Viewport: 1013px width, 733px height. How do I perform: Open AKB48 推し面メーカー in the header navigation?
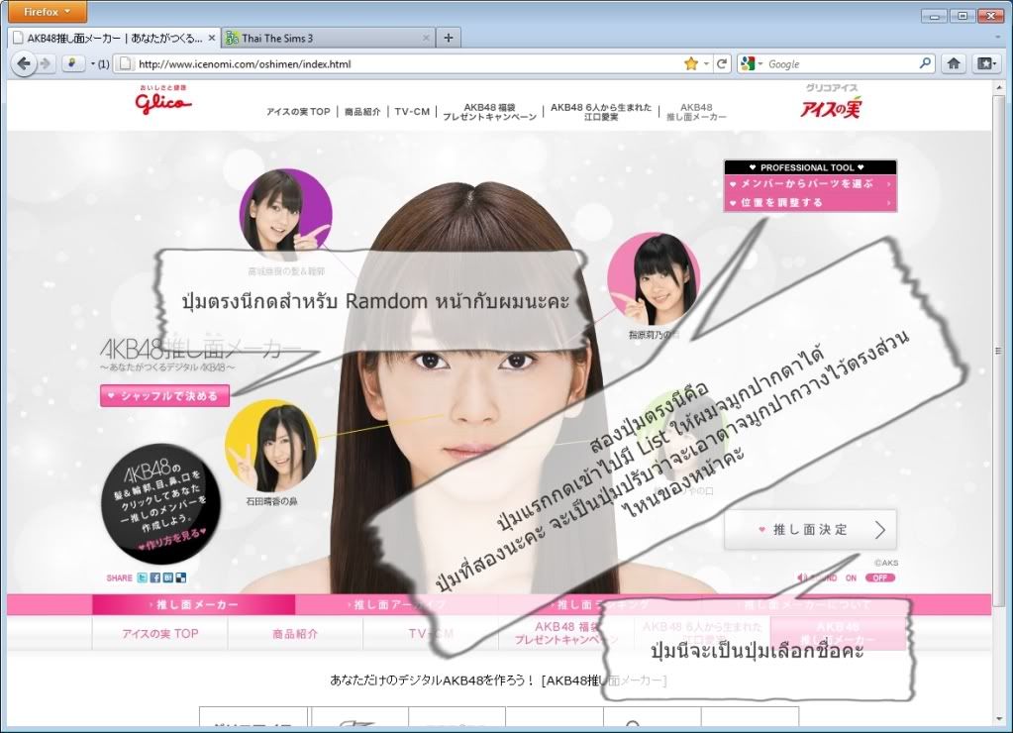[696, 112]
